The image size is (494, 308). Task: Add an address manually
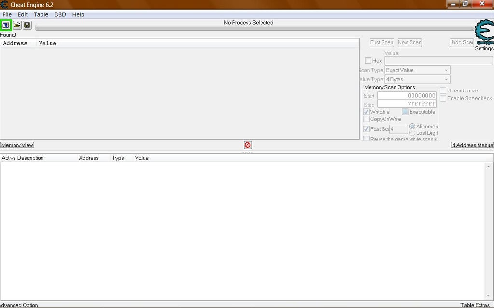pos(472,145)
